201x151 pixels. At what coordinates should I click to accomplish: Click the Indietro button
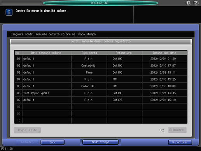point(27,142)
